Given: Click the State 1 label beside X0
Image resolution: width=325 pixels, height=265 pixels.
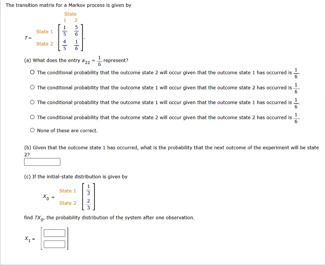Looking at the screenshot, I should click(68, 191).
